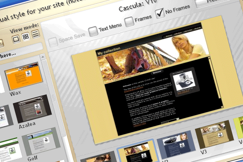Image resolution: width=243 pixels, height=162 pixels.
Task: Switch to list view mode icon
Action: pos(35,34)
